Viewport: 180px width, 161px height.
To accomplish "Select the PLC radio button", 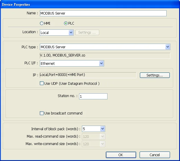I will pos(66,23).
